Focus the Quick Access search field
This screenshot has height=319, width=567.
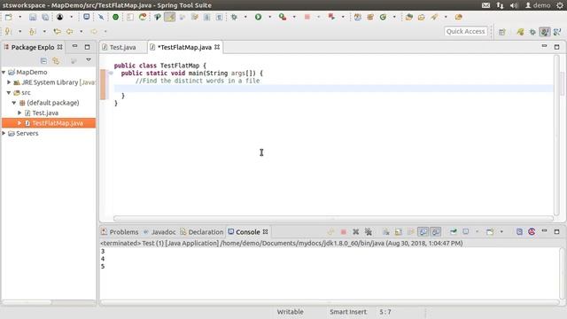[465, 32]
